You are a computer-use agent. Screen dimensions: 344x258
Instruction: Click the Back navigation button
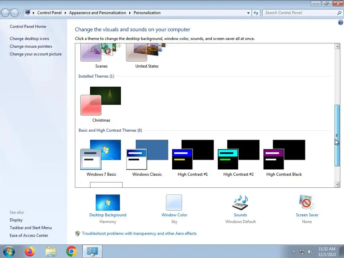5,13
